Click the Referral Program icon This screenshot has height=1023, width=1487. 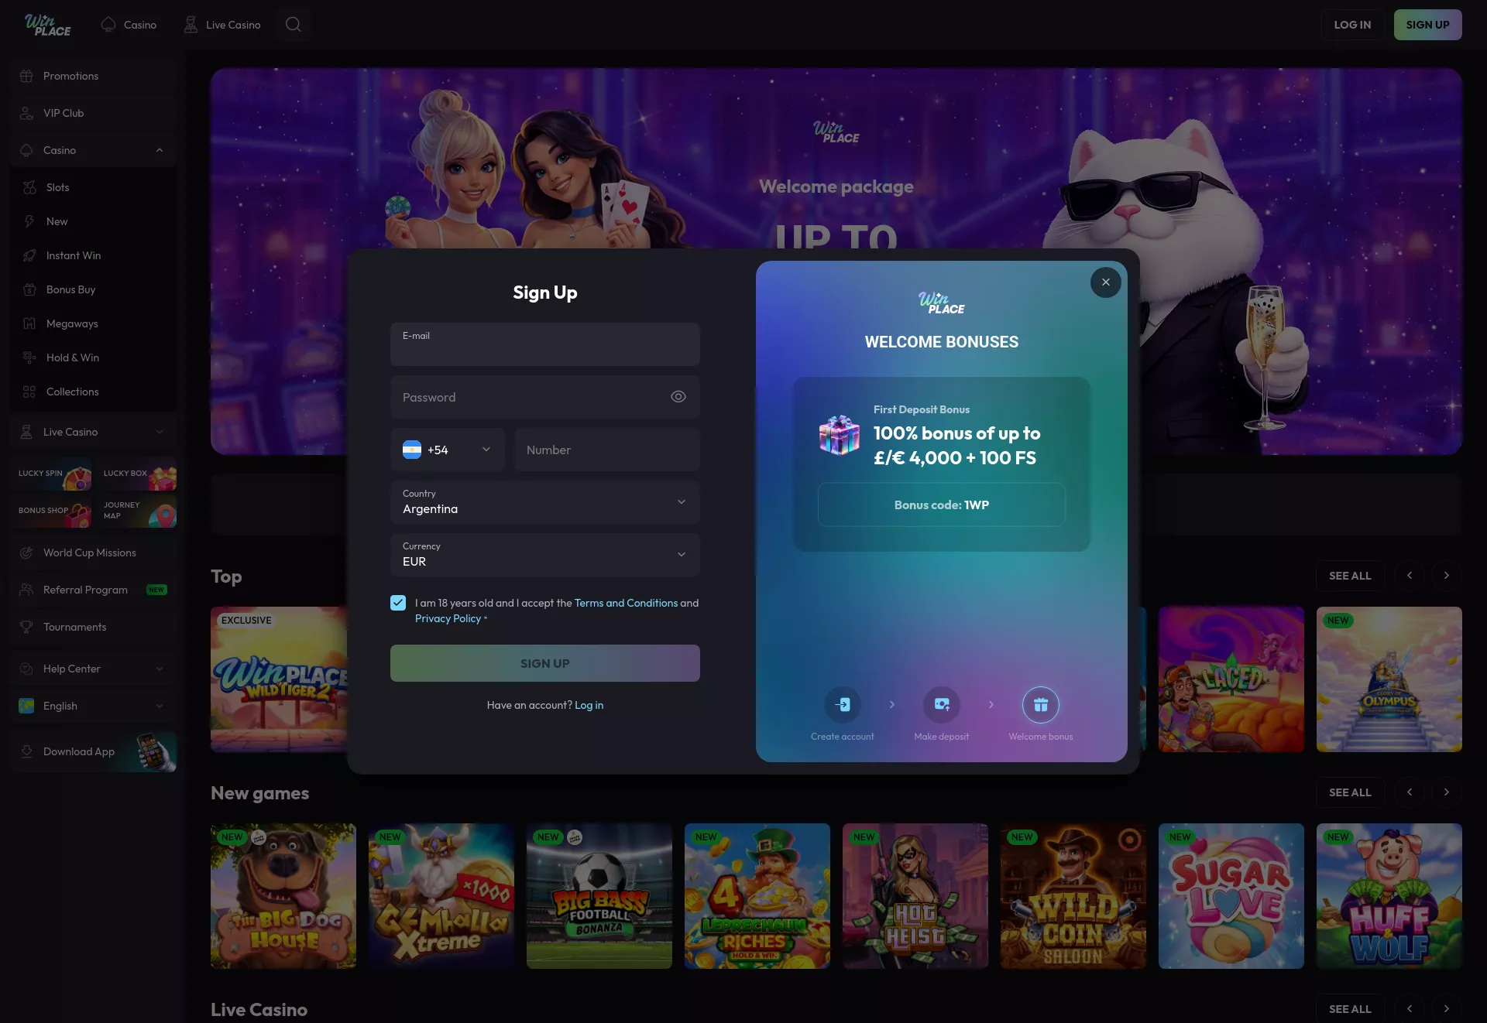point(26,590)
